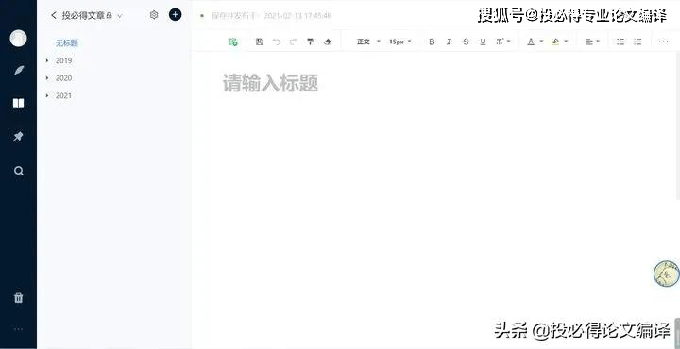
Task: Expand the 2021 folder
Action: (x=47, y=95)
